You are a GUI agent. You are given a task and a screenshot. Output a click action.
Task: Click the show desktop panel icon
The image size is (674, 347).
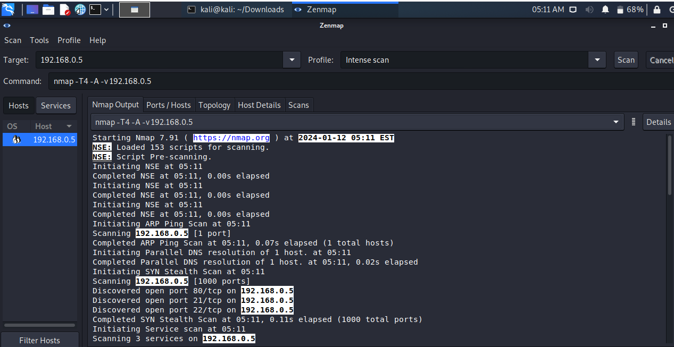point(32,9)
